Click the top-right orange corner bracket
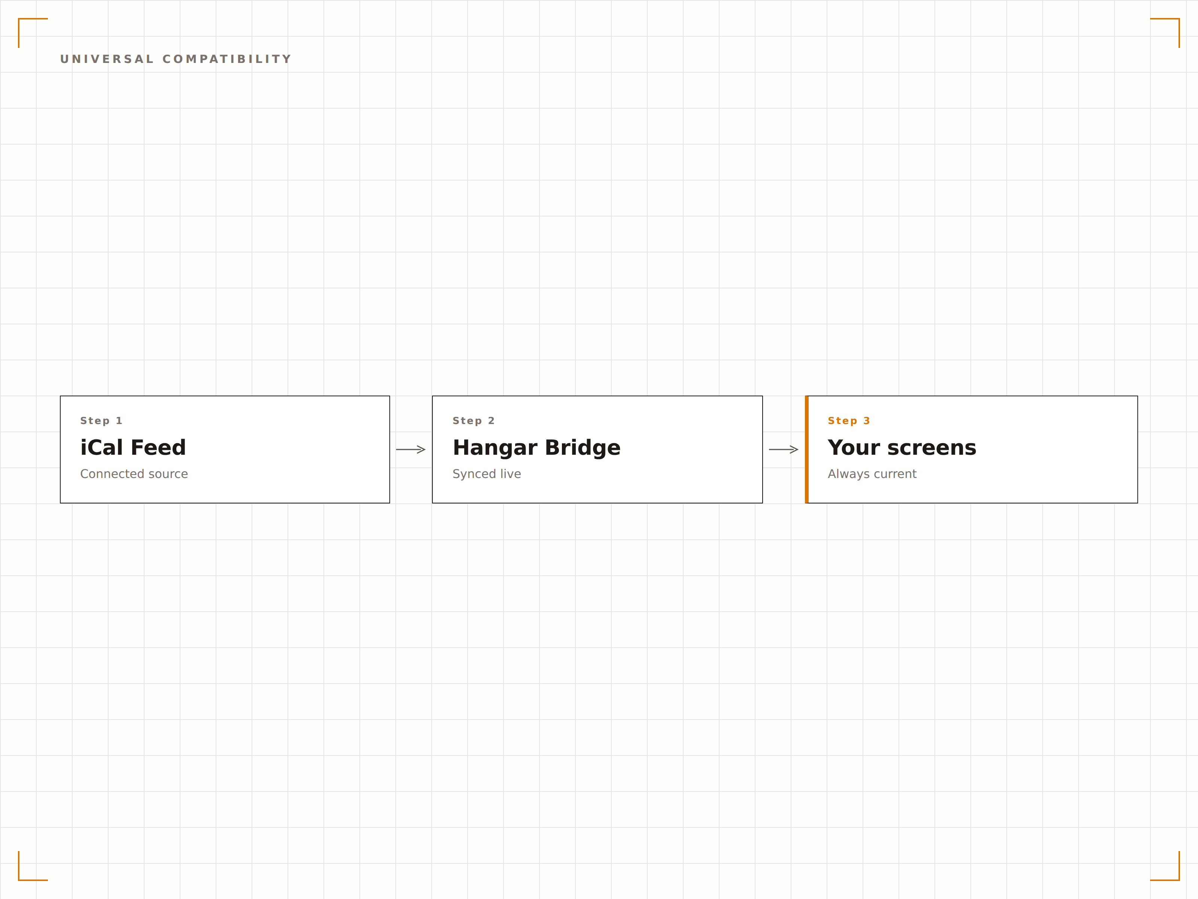The height and width of the screenshot is (899, 1198). click(1165, 33)
